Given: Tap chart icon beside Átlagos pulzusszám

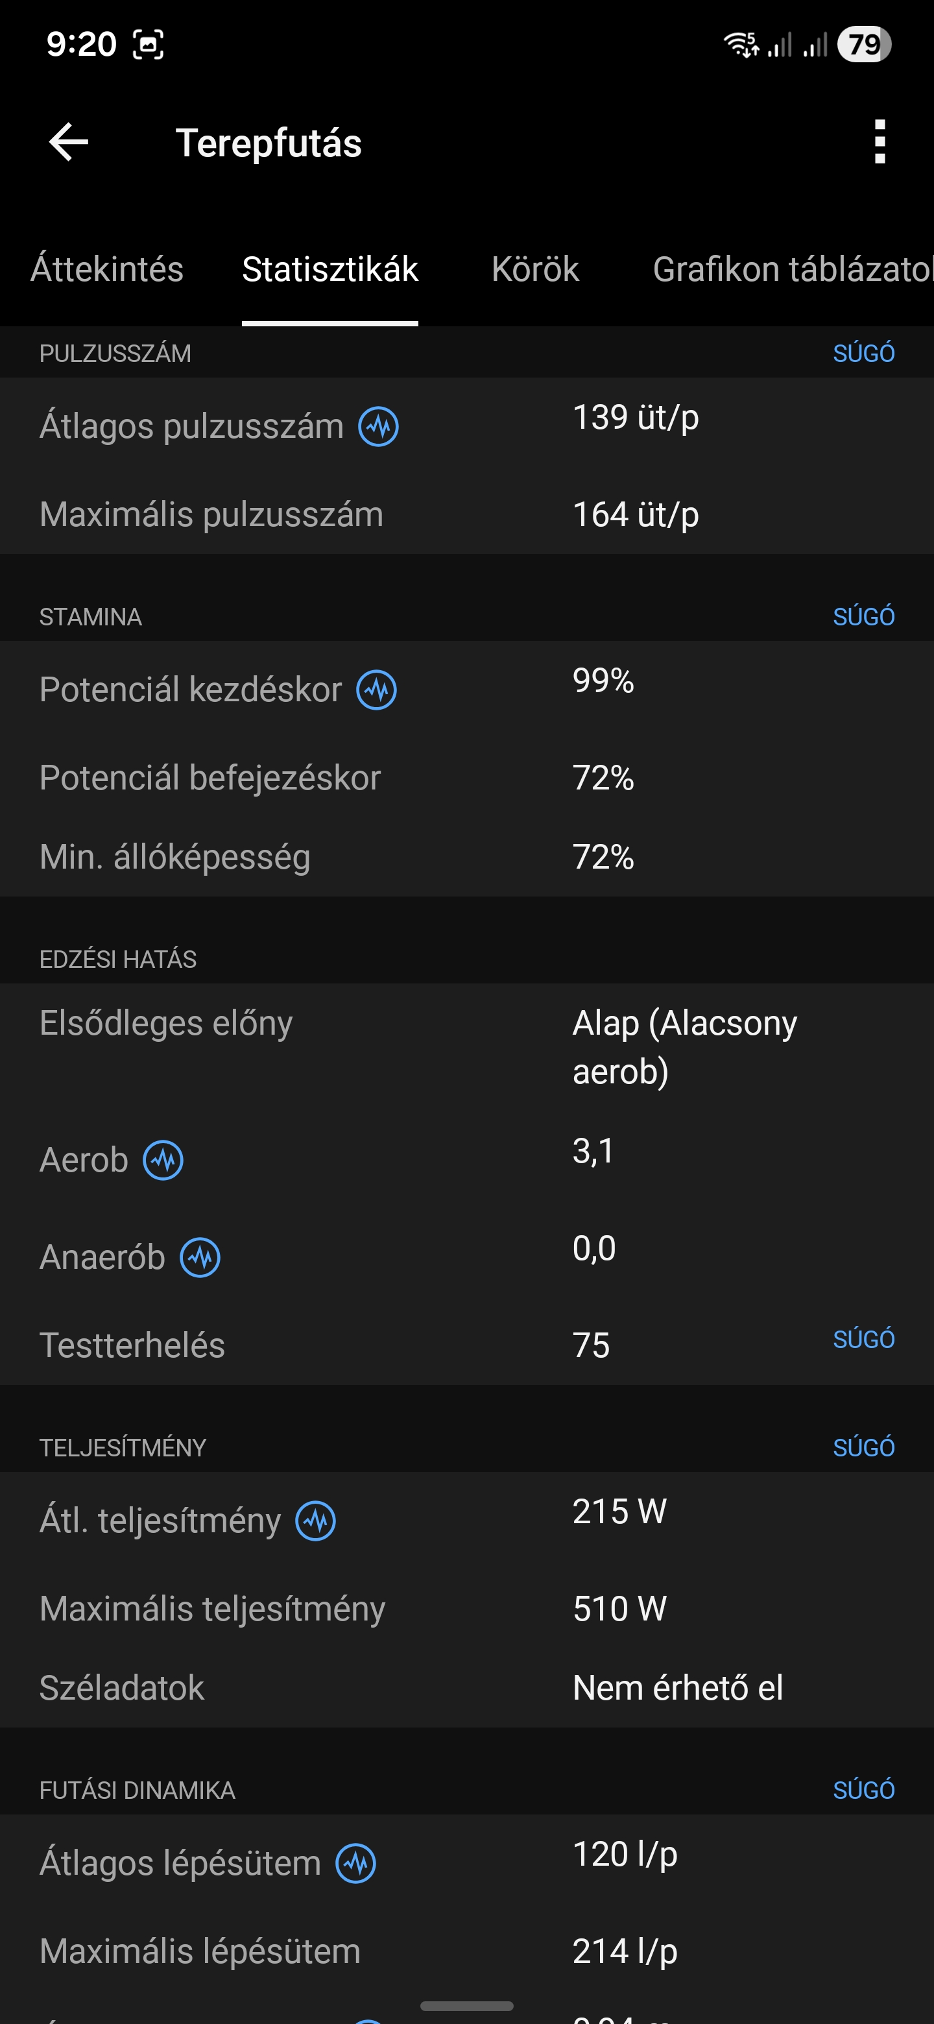Looking at the screenshot, I should pos(379,427).
